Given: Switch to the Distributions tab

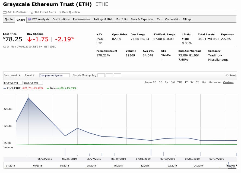Looking at the screenshot, I should (61, 19).
